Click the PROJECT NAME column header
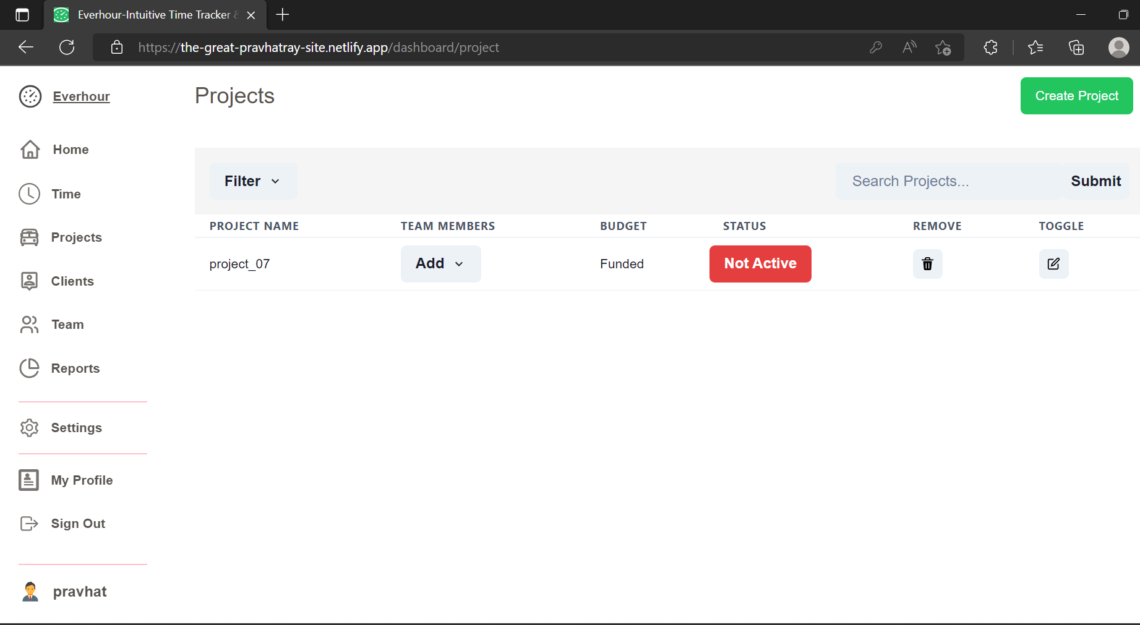The image size is (1140, 625). click(254, 226)
